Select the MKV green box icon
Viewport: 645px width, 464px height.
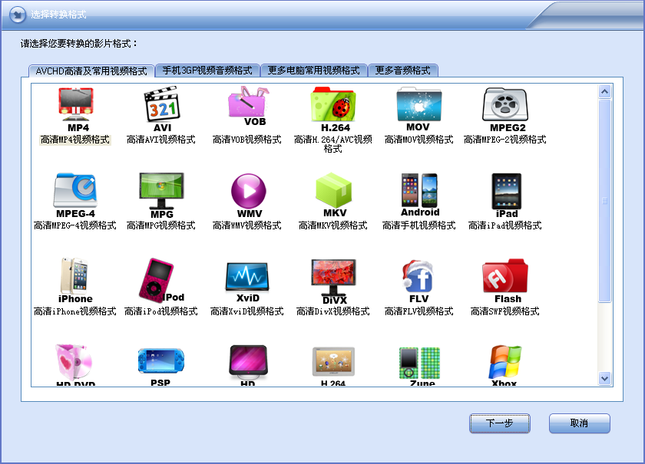(x=333, y=190)
